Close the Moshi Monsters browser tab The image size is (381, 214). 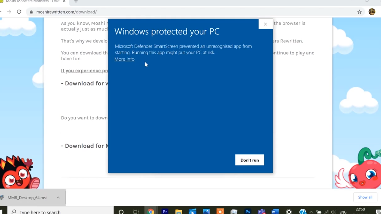pos(64,1)
